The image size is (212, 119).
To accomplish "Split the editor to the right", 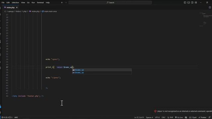I will tap(210, 7).
